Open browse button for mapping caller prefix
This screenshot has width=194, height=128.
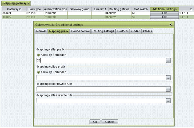point(168,61)
